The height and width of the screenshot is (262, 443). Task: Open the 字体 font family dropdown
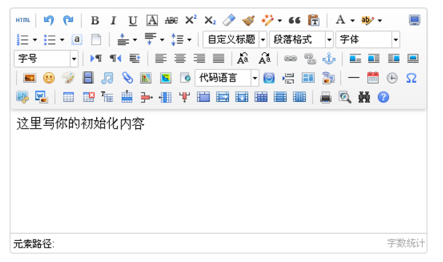tap(367, 39)
